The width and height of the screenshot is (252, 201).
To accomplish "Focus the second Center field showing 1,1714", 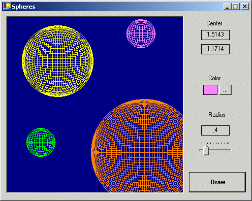I will pos(215,49).
